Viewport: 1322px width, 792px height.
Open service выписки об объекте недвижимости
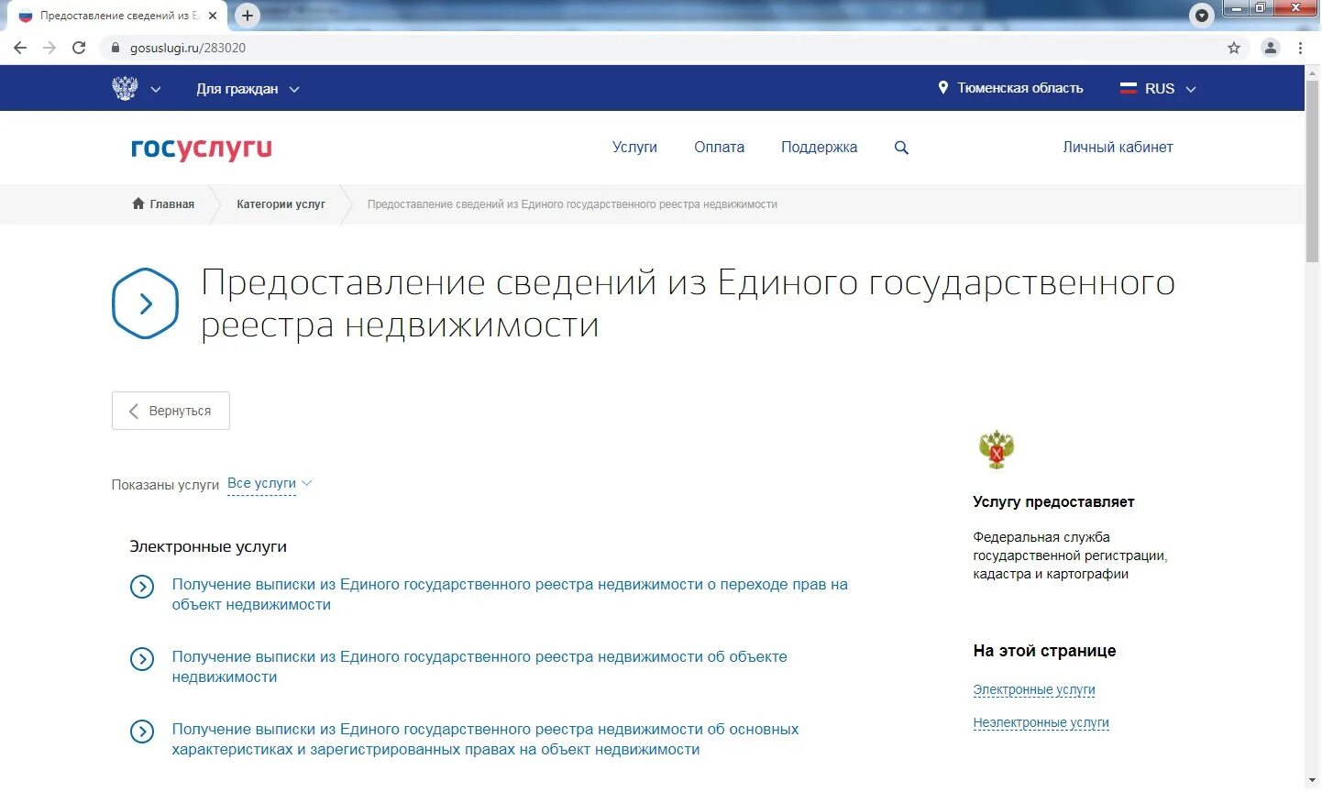(x=479, y=666)
